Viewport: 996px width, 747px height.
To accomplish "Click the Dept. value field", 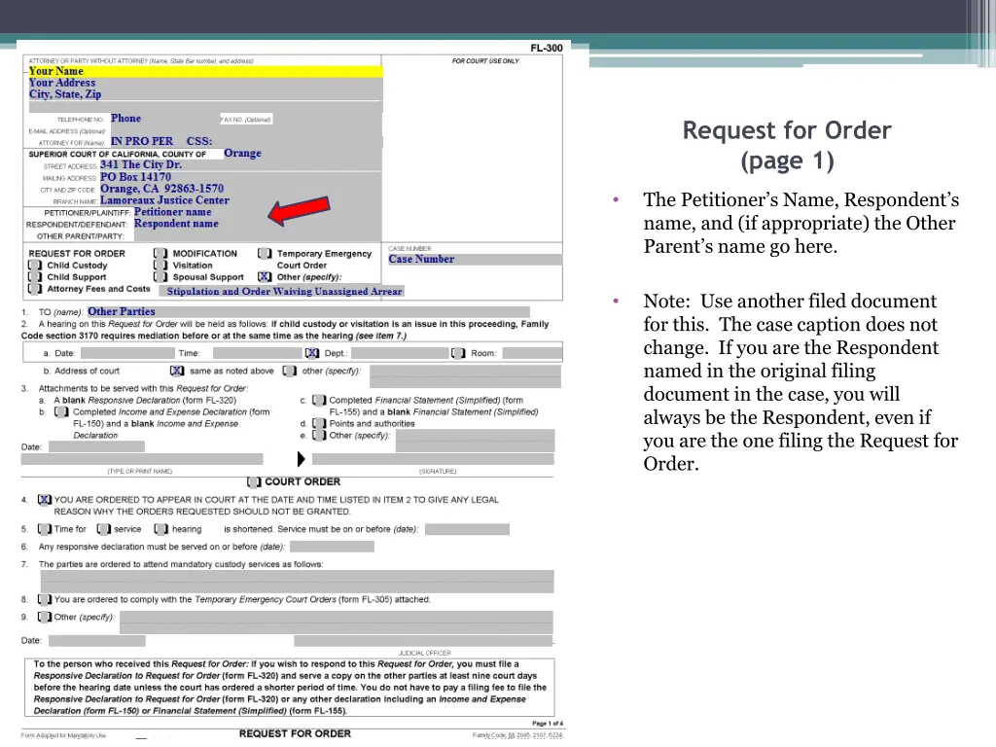I will 400,353.
